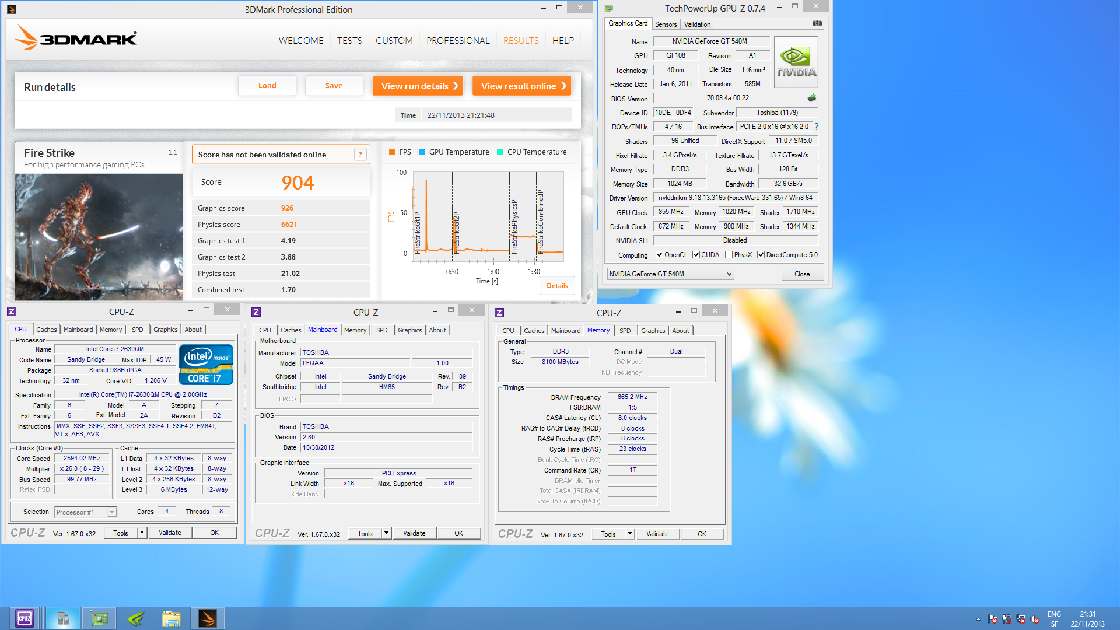This screenshot has width=1120, height=630.
Task: Click Tools button in CPU-Z Mainboard window
Action: (x=365, y=533)
